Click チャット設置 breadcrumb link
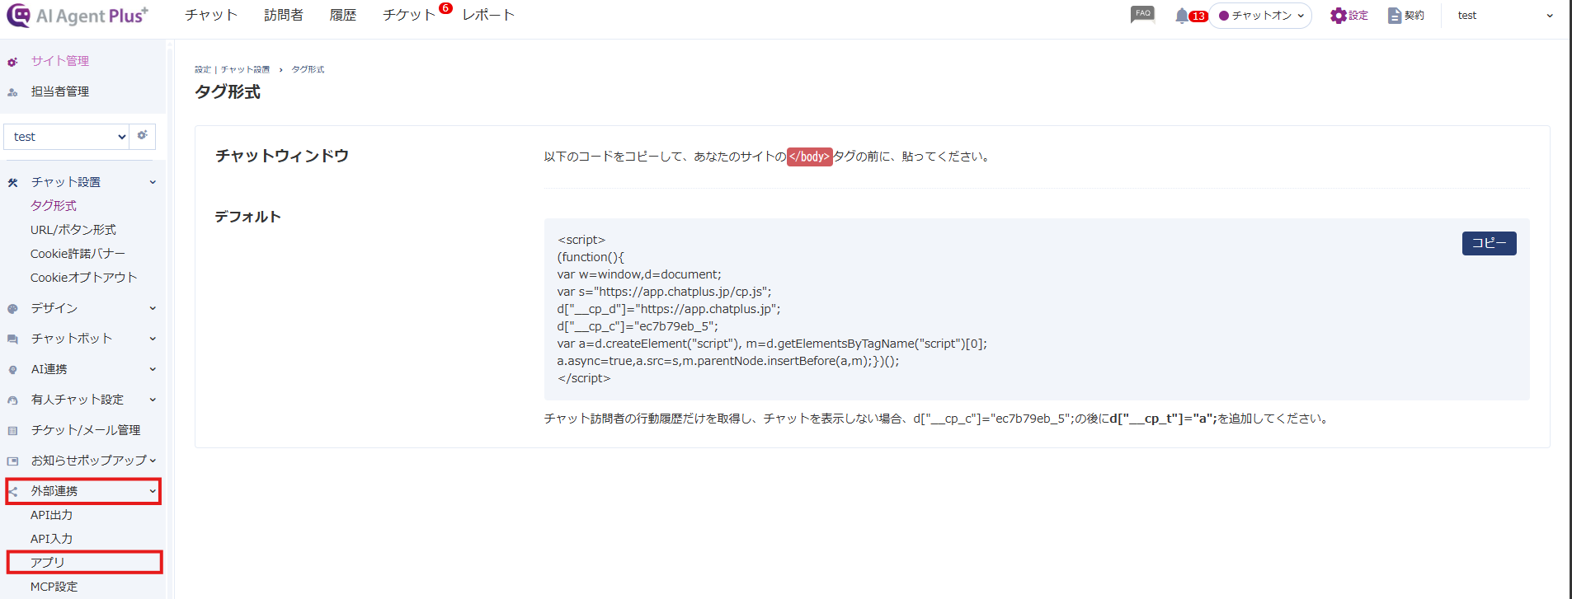This screenshot has width=1572, height=599. point(245,69)
